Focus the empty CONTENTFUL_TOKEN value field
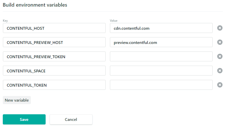Viewport: 227px width, 128px height. pos(161,85)
